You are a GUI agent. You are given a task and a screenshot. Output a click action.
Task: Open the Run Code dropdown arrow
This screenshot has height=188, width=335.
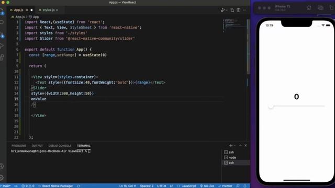pos(227,10)
